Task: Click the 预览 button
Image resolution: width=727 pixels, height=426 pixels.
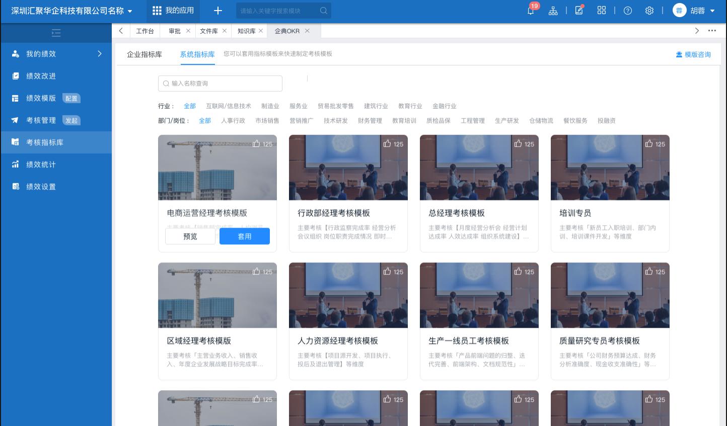Action: 190,236
